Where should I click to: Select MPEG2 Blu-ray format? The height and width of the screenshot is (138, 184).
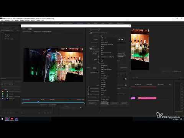105,76
